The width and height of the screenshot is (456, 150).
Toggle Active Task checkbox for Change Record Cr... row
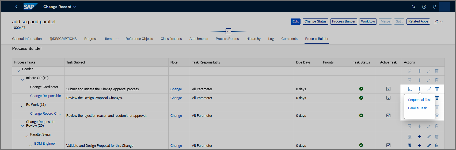[388, 115]
